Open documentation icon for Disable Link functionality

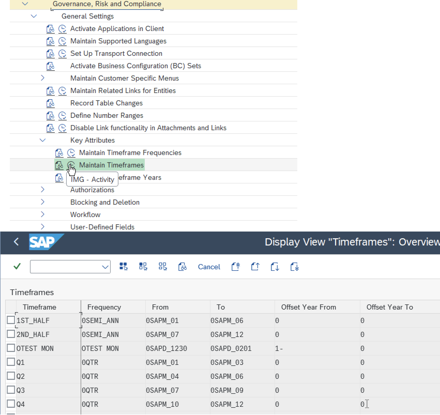50,128
